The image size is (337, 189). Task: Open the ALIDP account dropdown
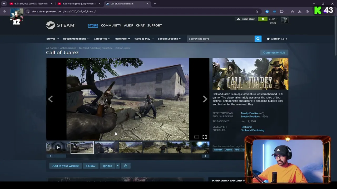point(273,19)
